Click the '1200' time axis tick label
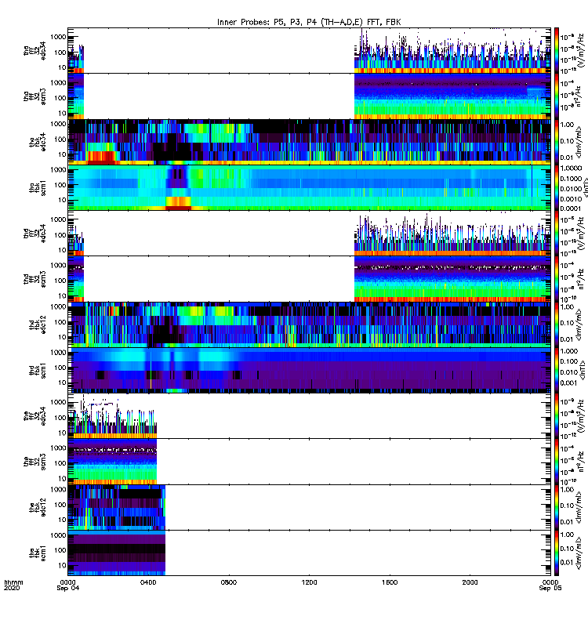588x627 pixels. click(x=309, y=582)
